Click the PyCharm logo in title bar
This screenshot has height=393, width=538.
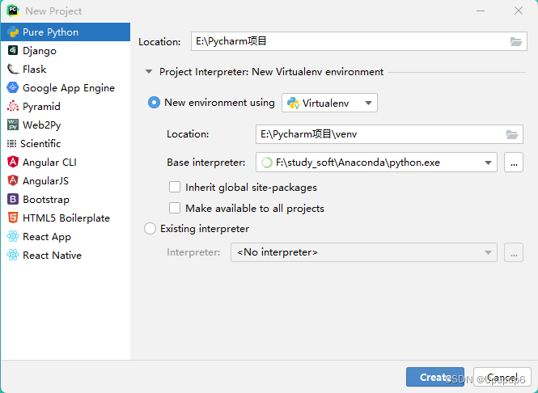(13, 11)
